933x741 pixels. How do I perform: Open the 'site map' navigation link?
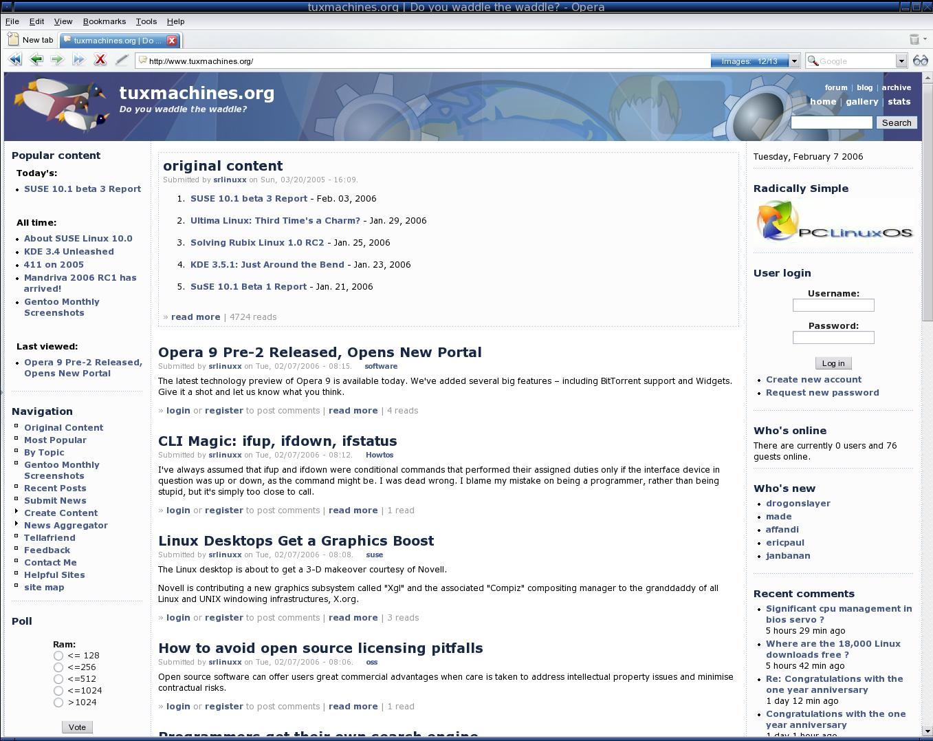point(44,588)
